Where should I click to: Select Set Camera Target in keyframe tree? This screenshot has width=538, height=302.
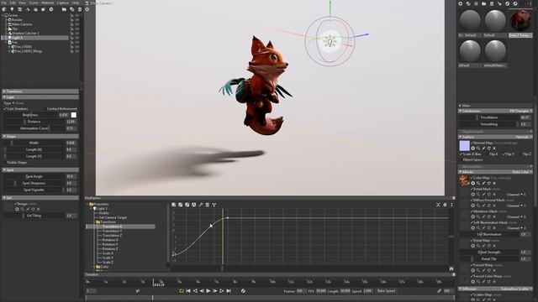click(113, 217)
